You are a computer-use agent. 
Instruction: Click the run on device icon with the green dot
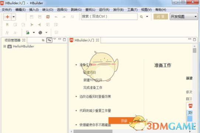coord(28,33)
